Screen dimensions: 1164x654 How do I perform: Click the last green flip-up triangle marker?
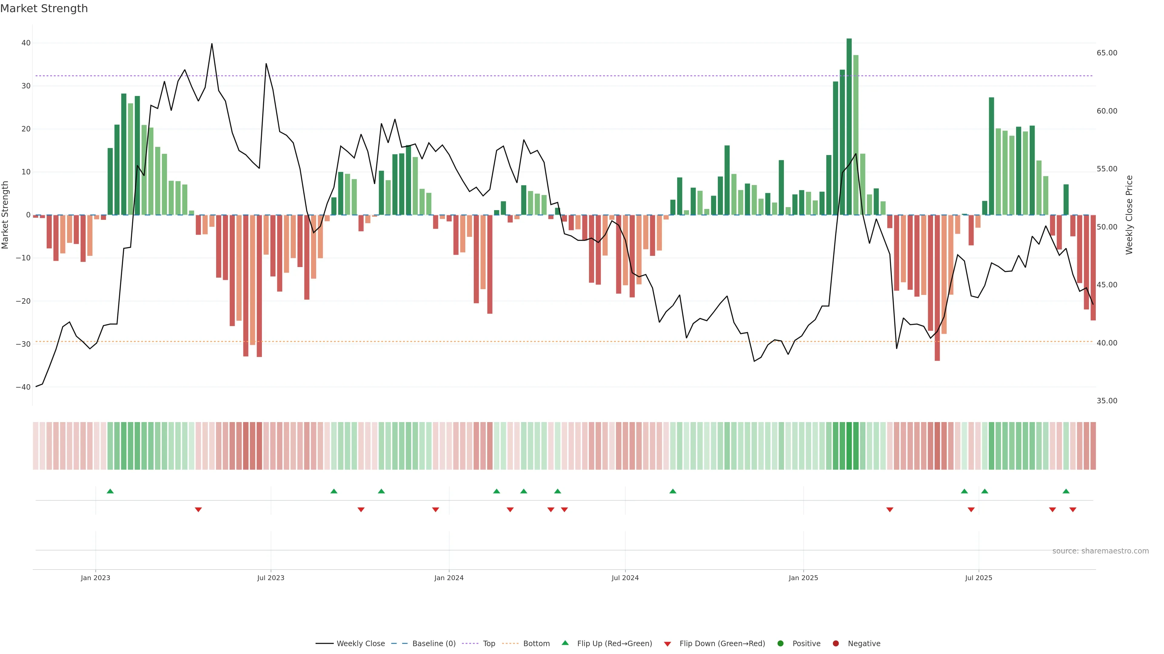1066,491
